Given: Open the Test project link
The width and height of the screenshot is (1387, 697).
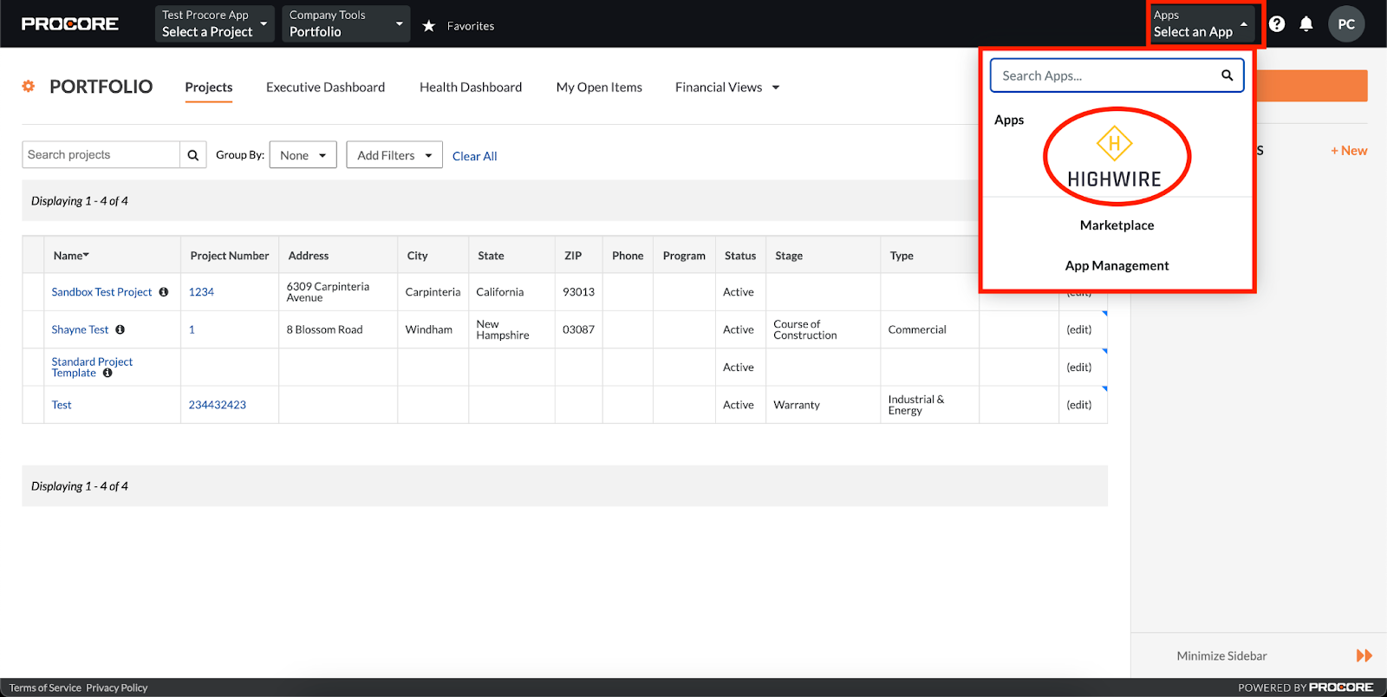Looking at the screenshot, I should click(62, 405).
